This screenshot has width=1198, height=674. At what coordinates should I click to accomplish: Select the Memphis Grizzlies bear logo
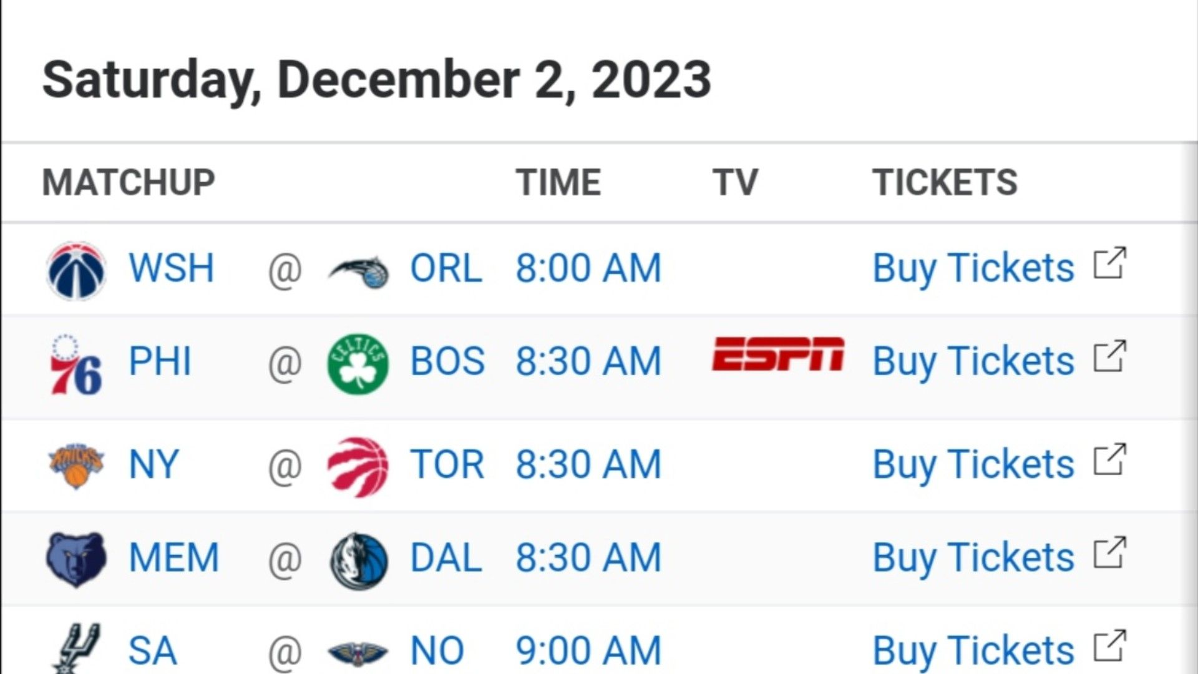pyautogui.click(x=76, y=560)
